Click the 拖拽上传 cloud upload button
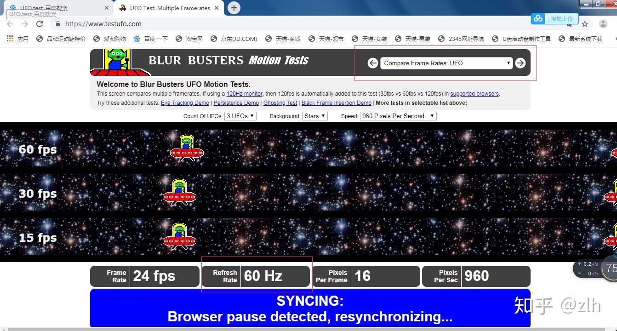Screen dimensions: 617x331 pyautogui.click(x=554, y=18)
